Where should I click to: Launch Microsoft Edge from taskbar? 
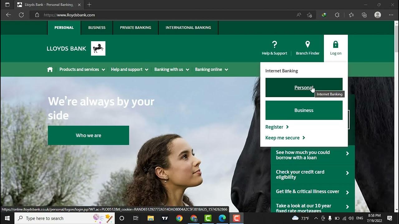point(222,218)
